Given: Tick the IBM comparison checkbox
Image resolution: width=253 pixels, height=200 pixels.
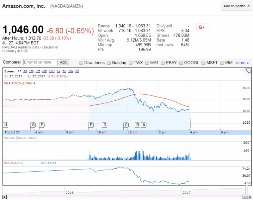Looking at the screenshot, I should tap(222, 63).
